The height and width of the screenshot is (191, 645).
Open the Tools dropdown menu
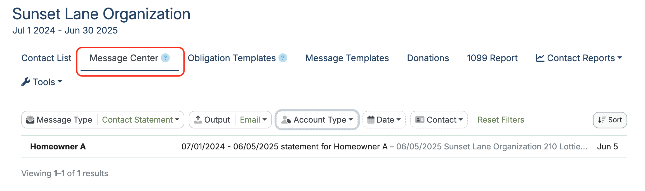[42, 82]
